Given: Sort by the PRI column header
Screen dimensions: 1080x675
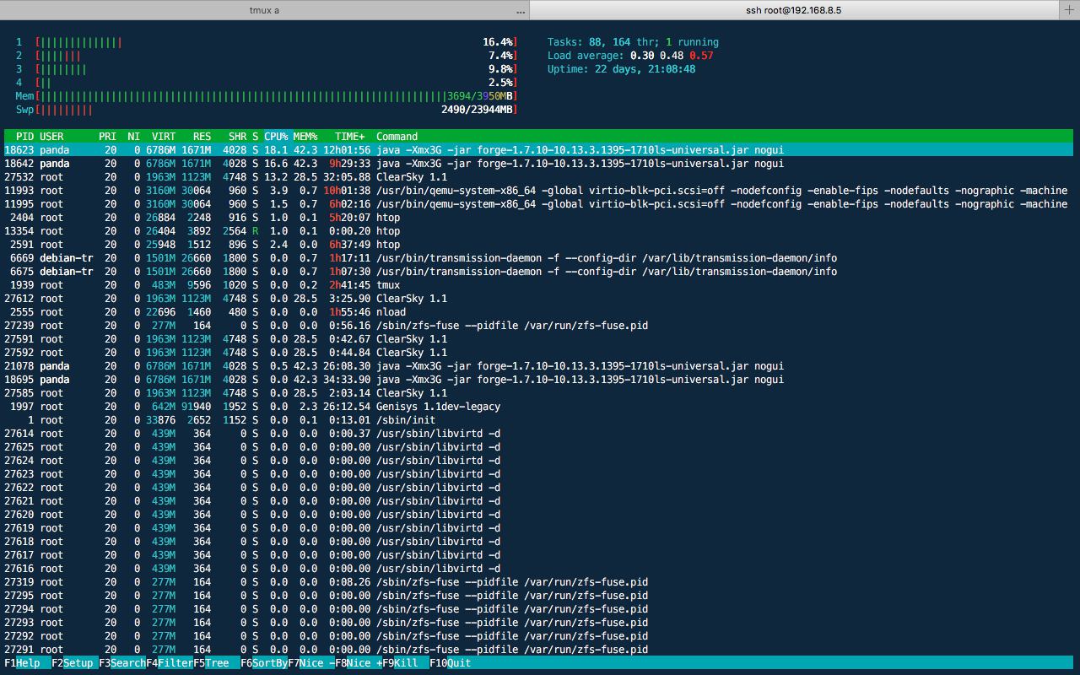Looking at the screenshot, I should [x=107, y=137].
